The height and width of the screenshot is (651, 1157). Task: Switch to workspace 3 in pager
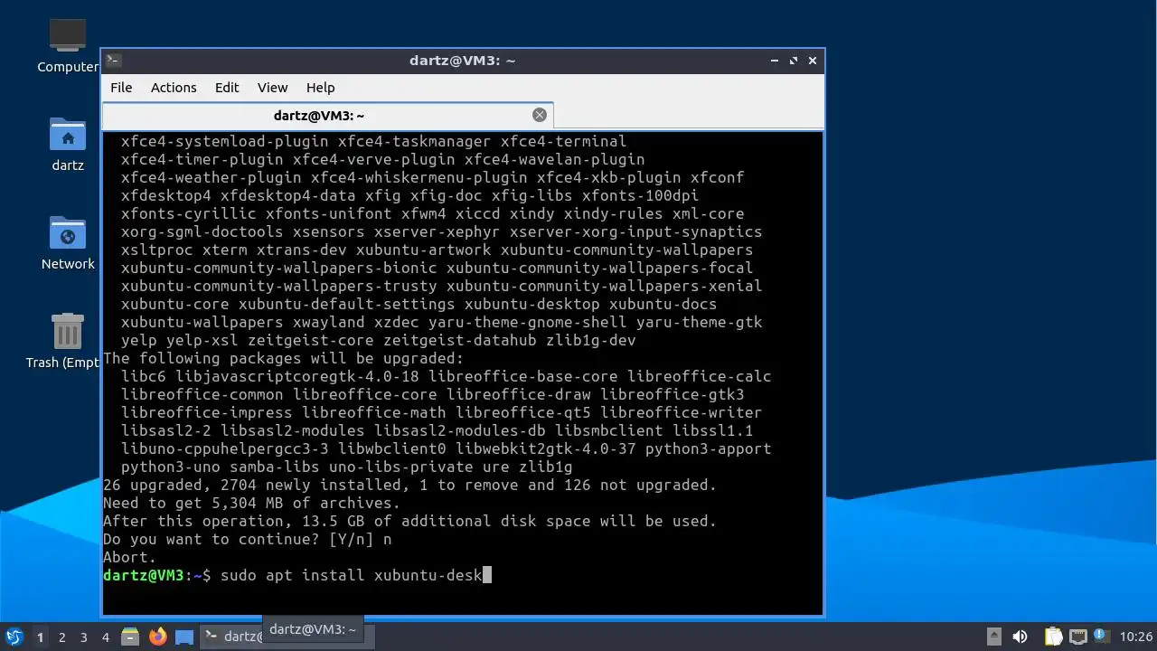[x=83, y=637]
